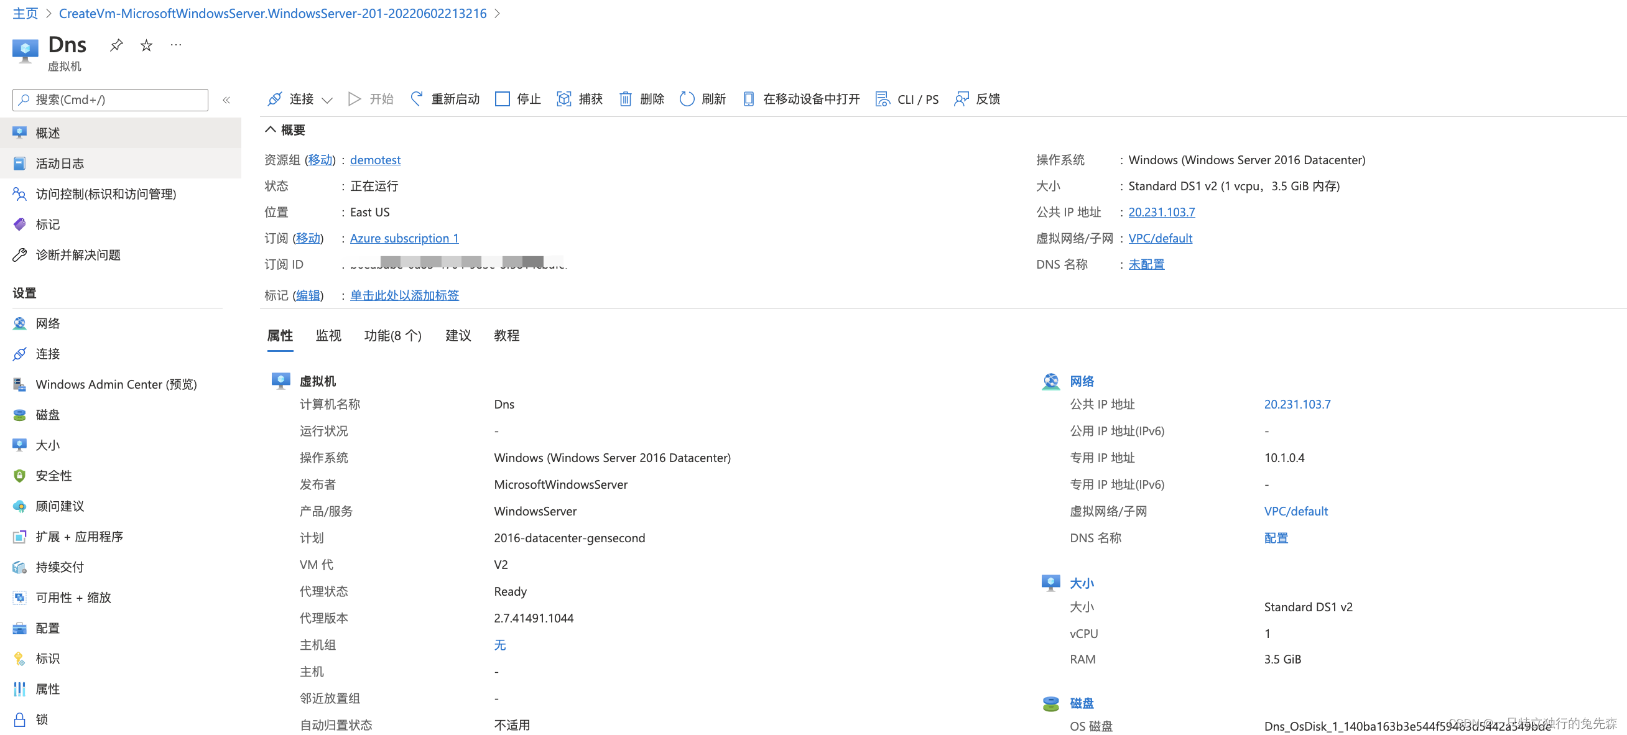Open CLI / PS panel
This screenshot has height=735, width=1627.
[x=907, y=99]
